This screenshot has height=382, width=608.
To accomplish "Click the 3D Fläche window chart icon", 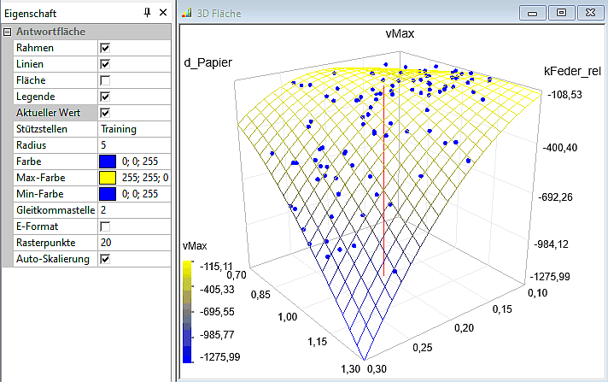I will 187,13.
